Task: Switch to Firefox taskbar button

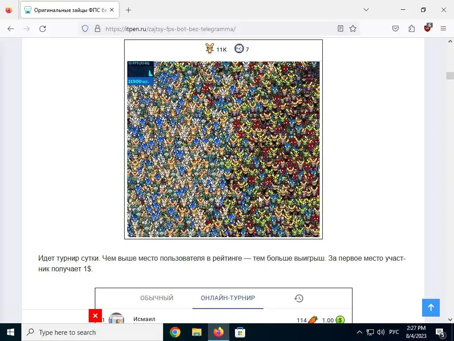Action: 218,332
